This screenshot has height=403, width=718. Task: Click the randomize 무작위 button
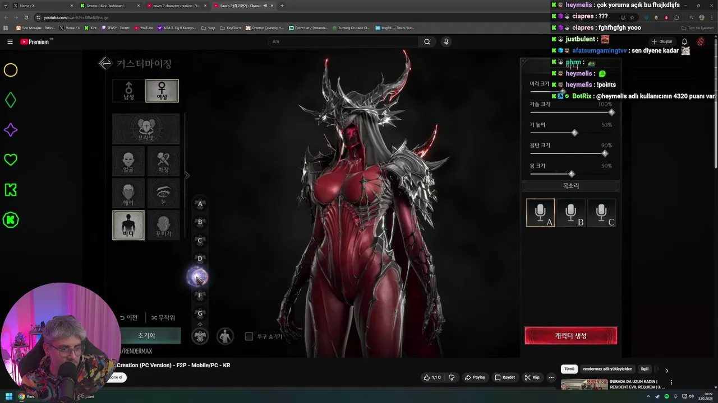tap(163, 317)
